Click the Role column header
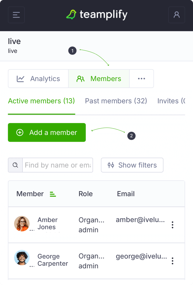193x285 pixels. coord(86,194)
